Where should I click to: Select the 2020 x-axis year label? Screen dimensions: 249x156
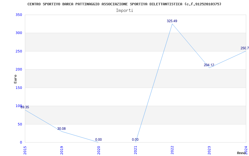pyautogui.click(x=99, y=150)
